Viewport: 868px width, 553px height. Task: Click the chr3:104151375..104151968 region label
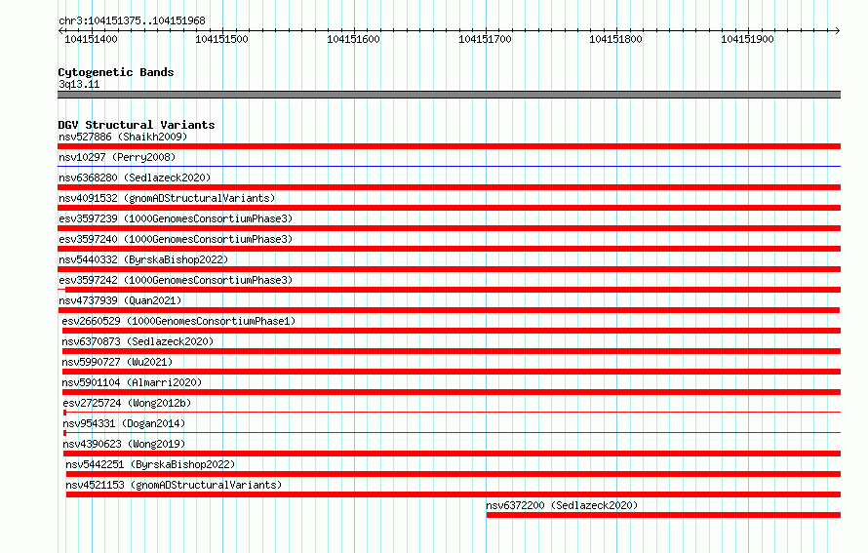132,20
